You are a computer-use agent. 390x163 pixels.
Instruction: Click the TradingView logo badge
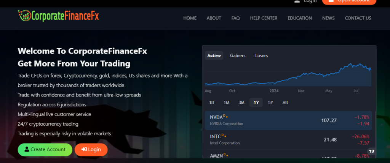[372, 151]
